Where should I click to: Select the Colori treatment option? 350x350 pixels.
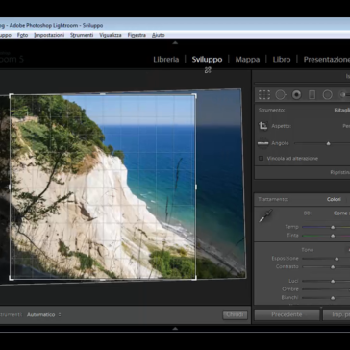pyautogui.click(x=334, y=199)
